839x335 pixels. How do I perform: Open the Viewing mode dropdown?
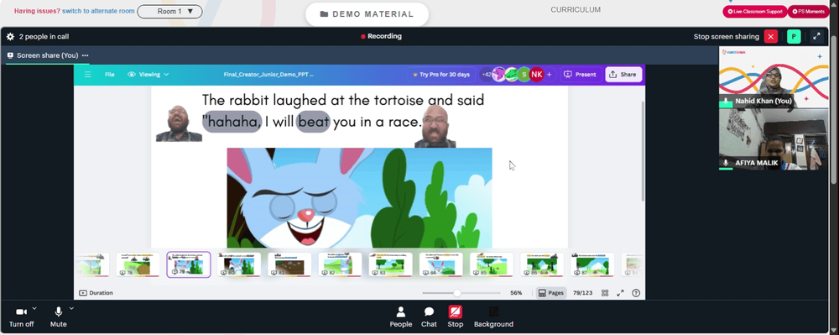(x=149, y=75)
